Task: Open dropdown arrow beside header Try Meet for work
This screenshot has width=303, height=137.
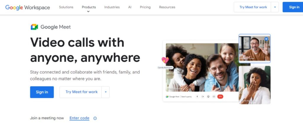Action: pos(275,7)
